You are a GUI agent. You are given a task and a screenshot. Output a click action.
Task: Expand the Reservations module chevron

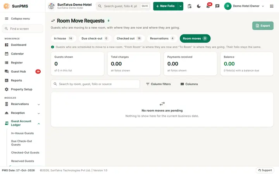[39, 104]
